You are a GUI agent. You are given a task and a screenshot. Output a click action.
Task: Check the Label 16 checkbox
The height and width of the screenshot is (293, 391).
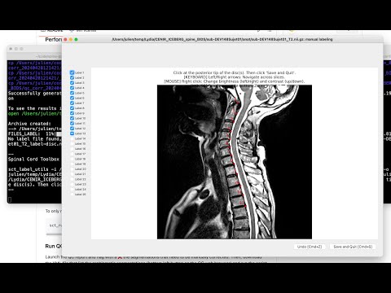[72, 149]
